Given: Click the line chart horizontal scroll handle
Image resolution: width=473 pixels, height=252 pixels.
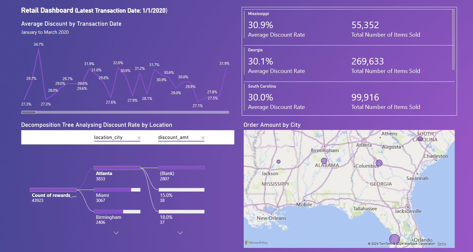Looking at the screenshot, I should [29, 112].
